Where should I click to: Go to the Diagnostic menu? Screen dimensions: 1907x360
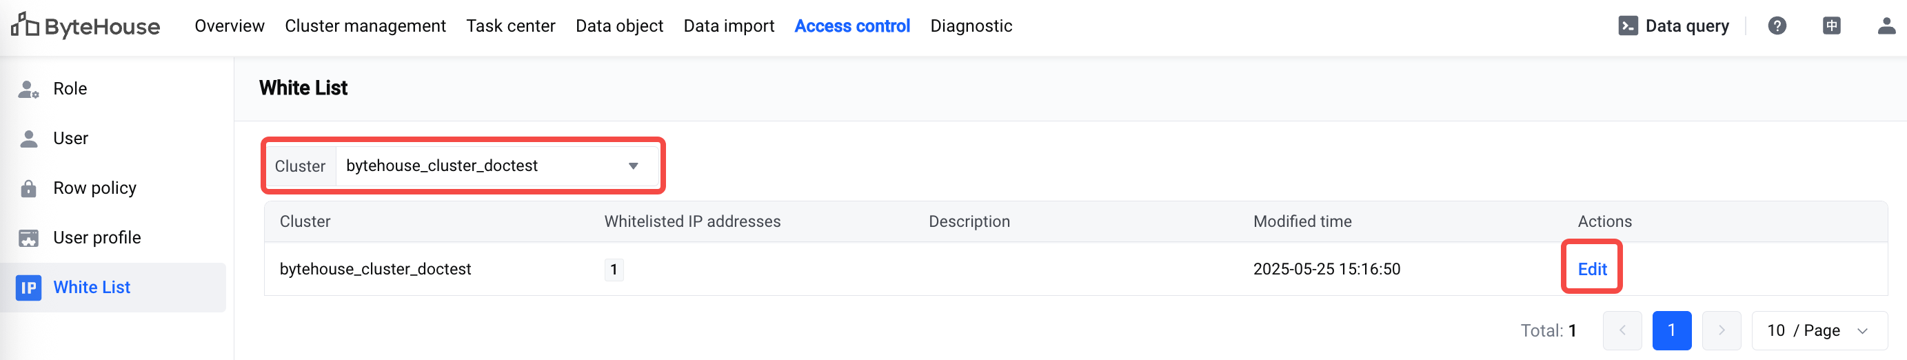tap(971, 26)
